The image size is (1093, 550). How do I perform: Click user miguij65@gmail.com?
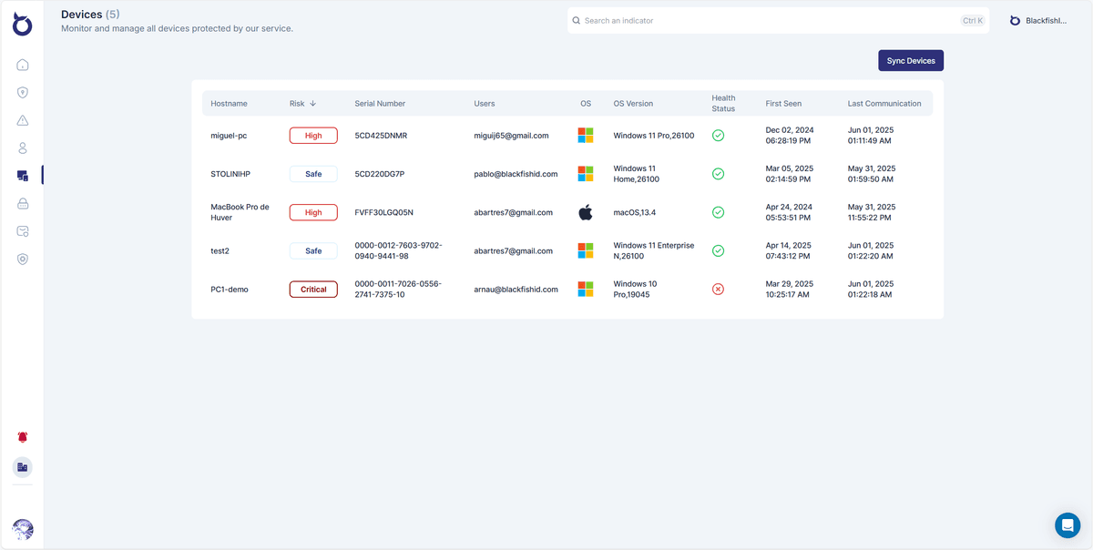click(511, 136)
